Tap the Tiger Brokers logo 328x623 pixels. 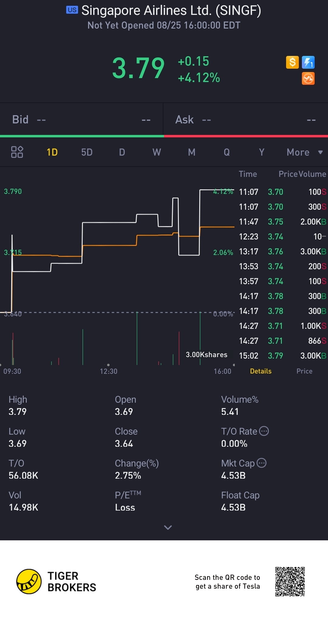(56, 582)
